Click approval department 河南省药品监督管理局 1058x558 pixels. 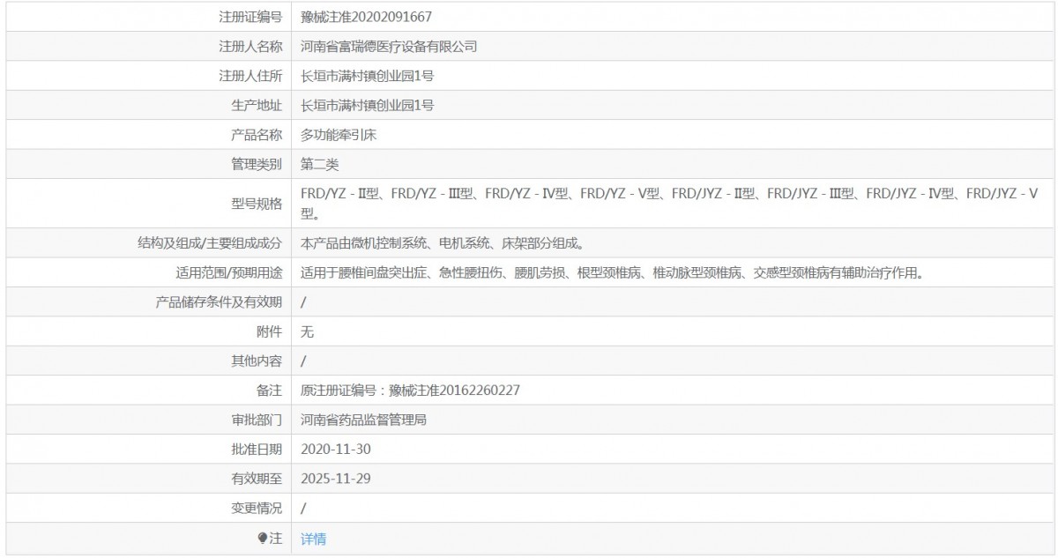(x=364, y=420)
